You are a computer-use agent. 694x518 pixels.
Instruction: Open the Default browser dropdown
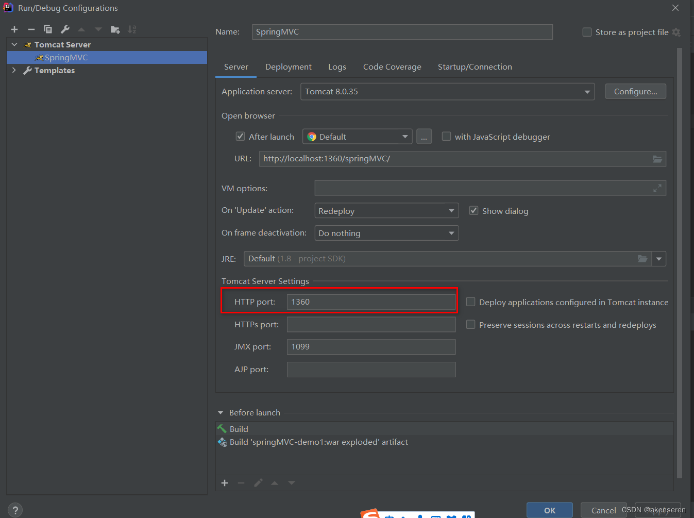click(358, 137)
